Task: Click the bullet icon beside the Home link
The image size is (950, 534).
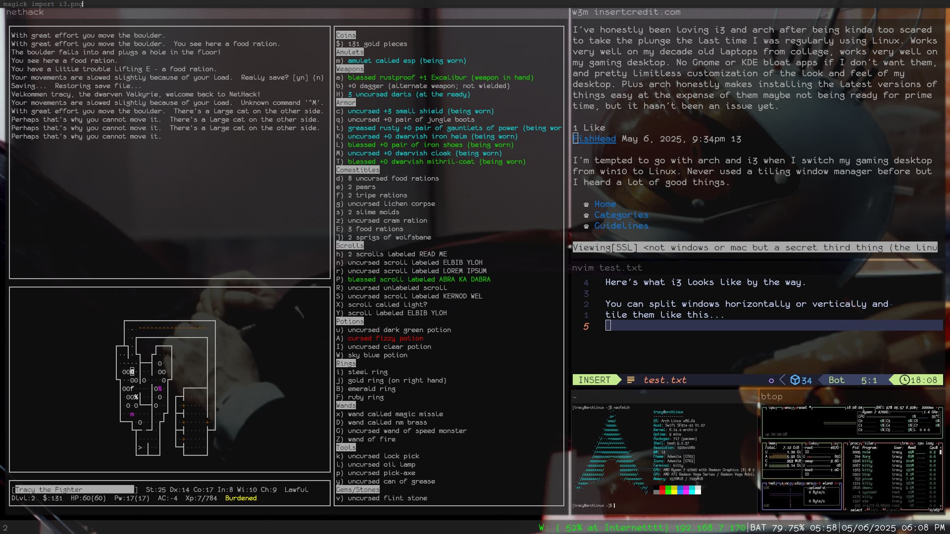Action: [x=586, y=204]
